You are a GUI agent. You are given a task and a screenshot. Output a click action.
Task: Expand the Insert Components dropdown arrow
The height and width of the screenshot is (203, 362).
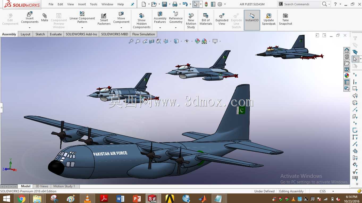click(x=30, y=28)
